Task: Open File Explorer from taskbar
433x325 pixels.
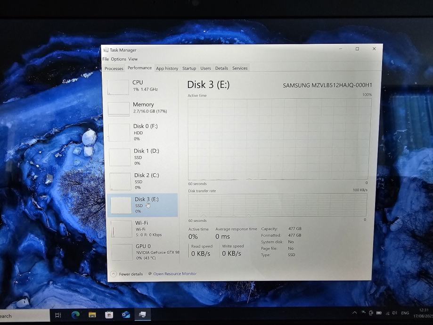Action: click(92, 315)
